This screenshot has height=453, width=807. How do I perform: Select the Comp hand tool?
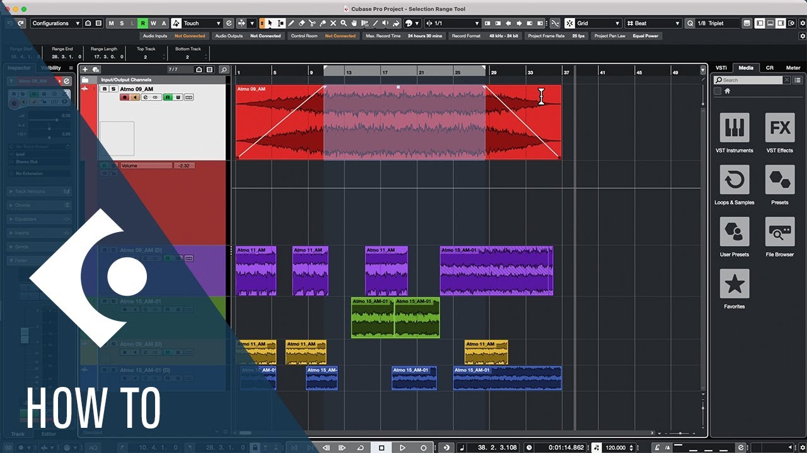pyautogui.click(x=354, y=23)
